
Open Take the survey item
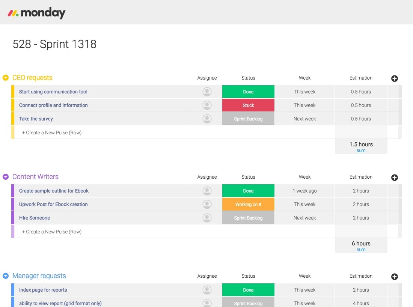[36, 119]
